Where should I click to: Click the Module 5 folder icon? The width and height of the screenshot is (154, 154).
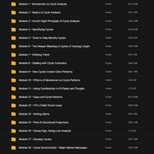(x=13, y=38)
